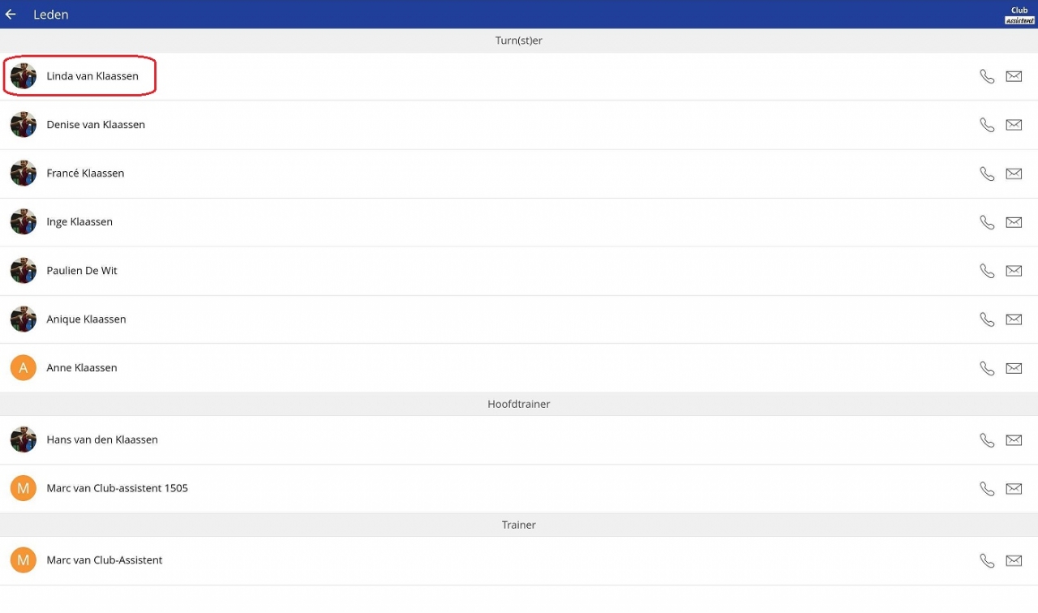
Task: Call Anique Klaassen via phone icon
Action: coord(987,319)
